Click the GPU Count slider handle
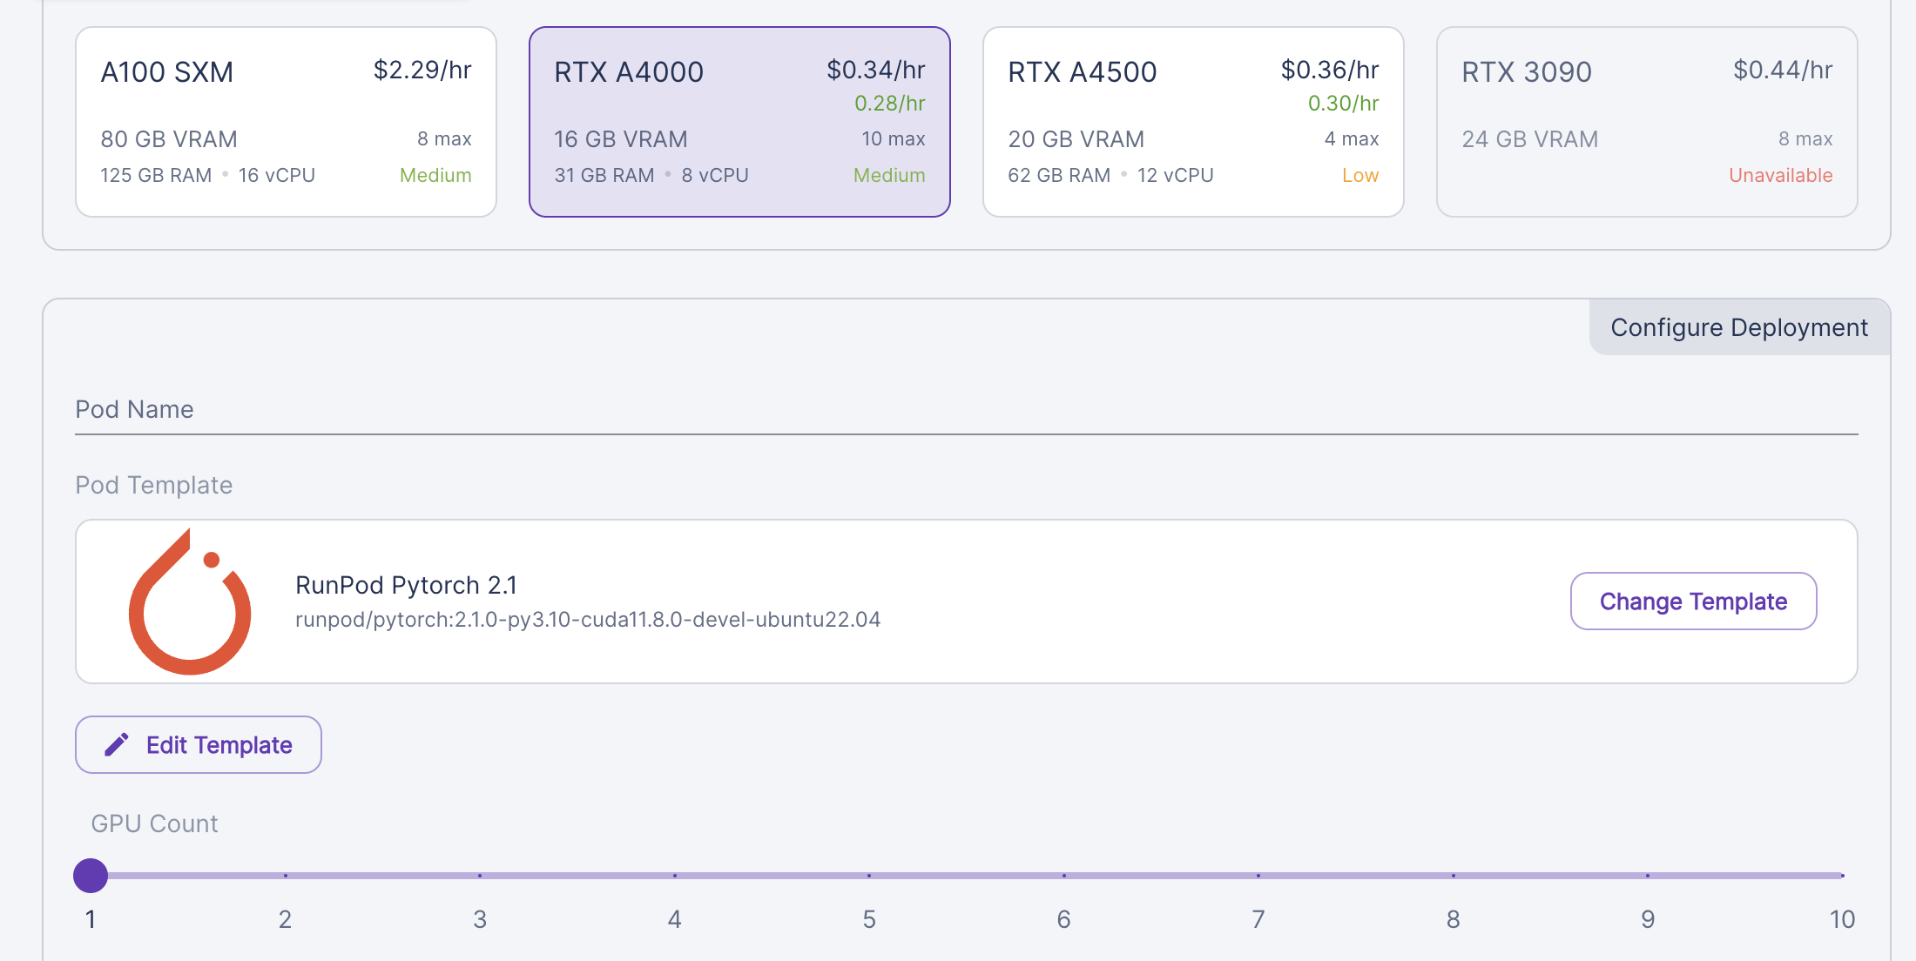 pos(91,876)
